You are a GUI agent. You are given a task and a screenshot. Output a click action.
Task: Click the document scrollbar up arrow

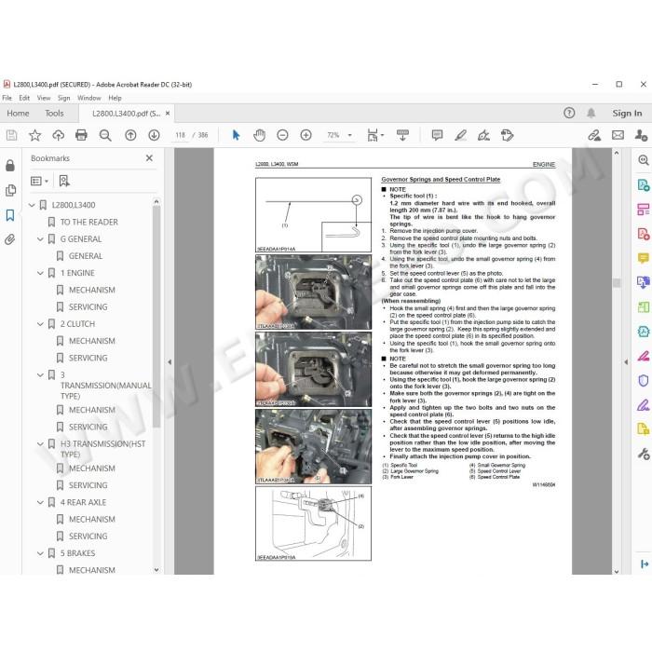(617, 153)
